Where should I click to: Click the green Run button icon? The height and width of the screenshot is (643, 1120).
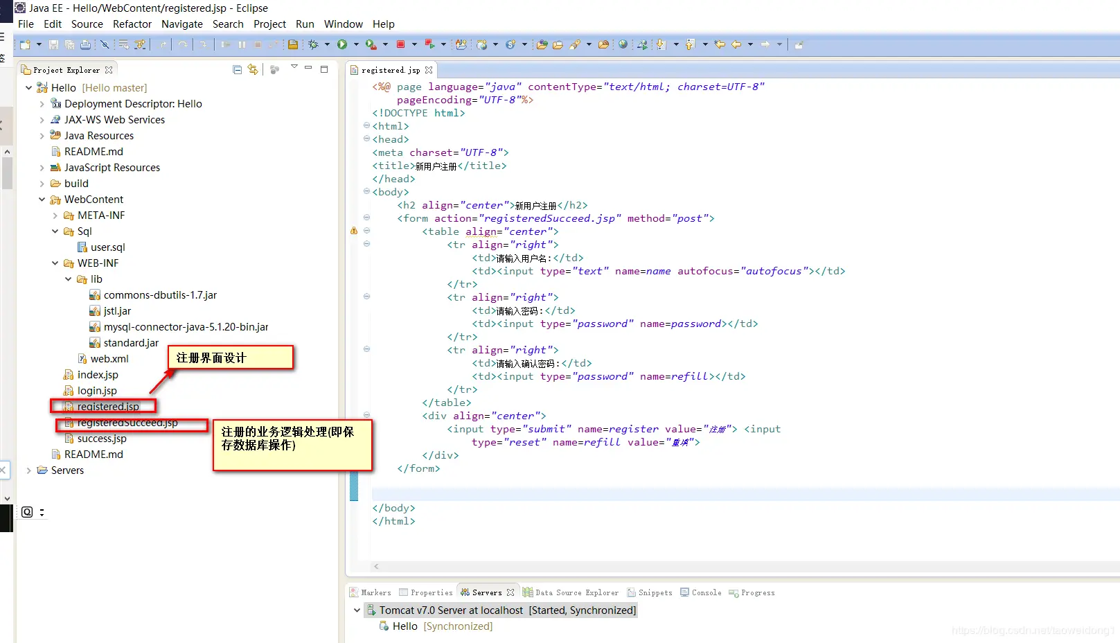(x=342, y=44)
